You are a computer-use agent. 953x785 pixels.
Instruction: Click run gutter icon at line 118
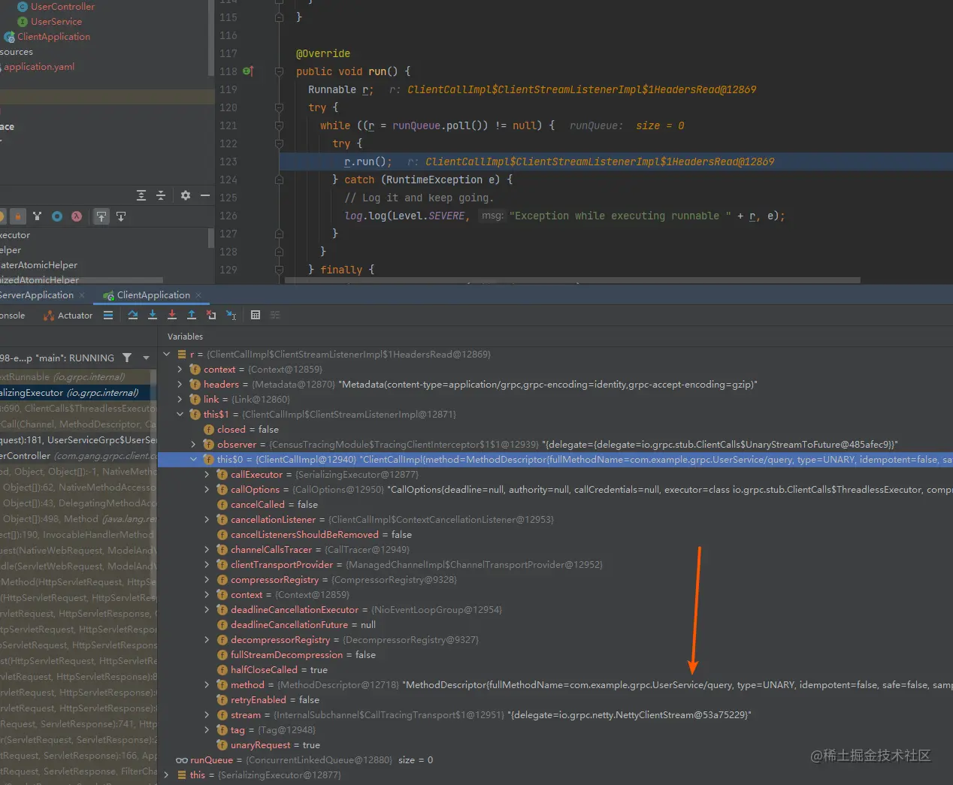point(247,71)
